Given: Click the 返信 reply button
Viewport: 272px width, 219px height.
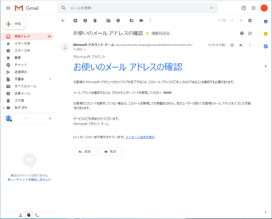Looking at the screenshot, I should pyautogui.click(x=85, y=152).
